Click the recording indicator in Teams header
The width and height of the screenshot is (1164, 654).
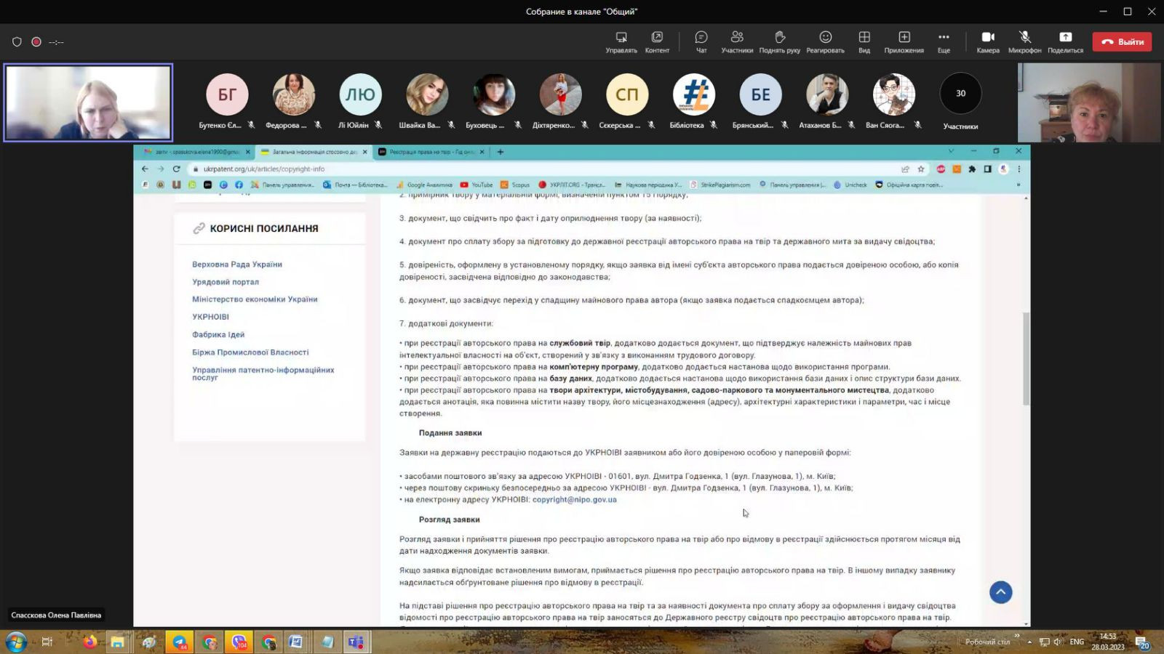tap(36, 42)
